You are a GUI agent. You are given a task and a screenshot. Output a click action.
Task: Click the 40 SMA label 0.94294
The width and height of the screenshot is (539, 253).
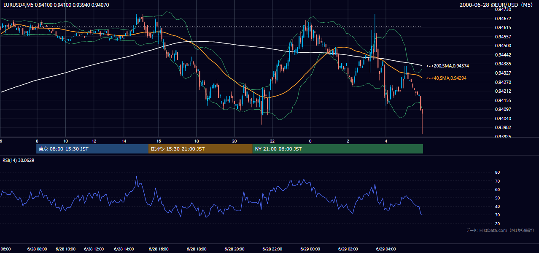(x=446, y=78)
